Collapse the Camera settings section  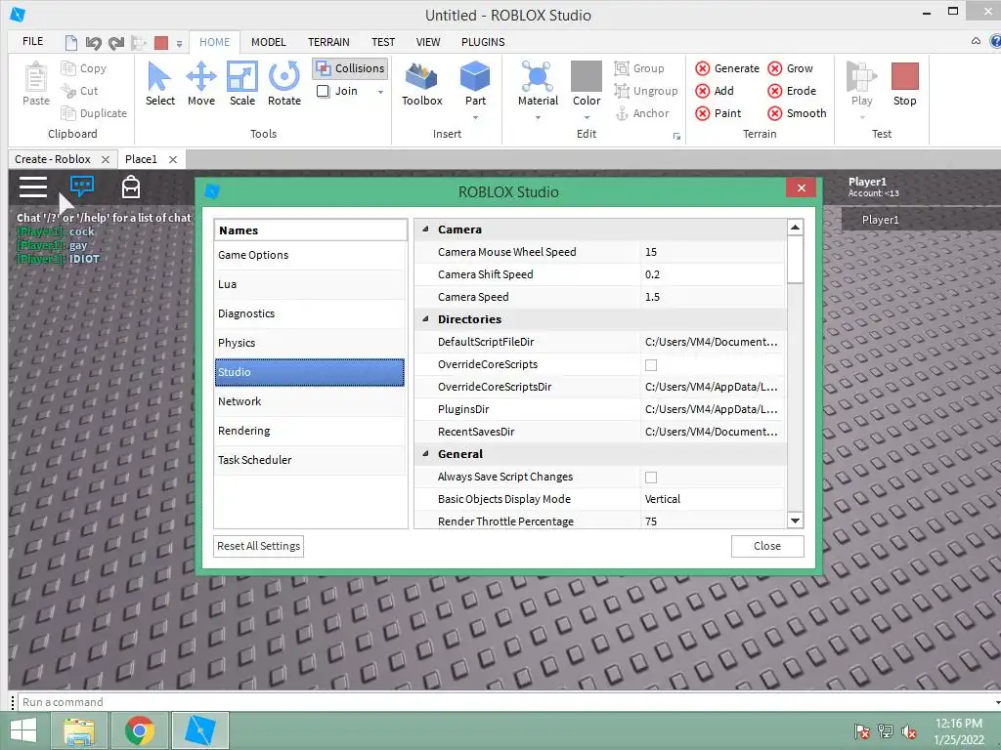(425, 229)
